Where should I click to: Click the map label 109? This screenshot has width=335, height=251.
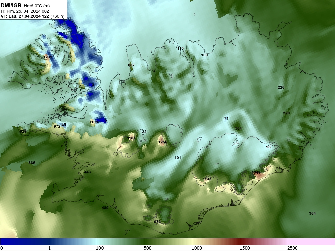204,55
